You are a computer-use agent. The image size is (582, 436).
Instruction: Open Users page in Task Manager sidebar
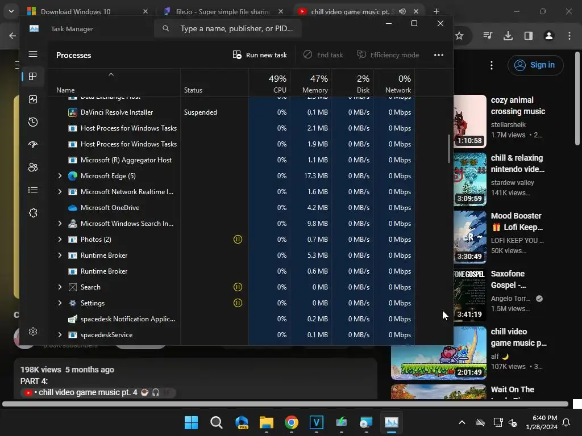33,167
